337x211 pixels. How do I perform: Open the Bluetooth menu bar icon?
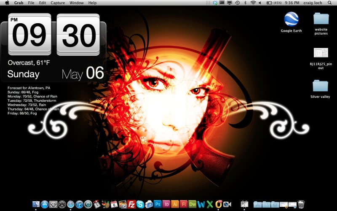point(245,3)
